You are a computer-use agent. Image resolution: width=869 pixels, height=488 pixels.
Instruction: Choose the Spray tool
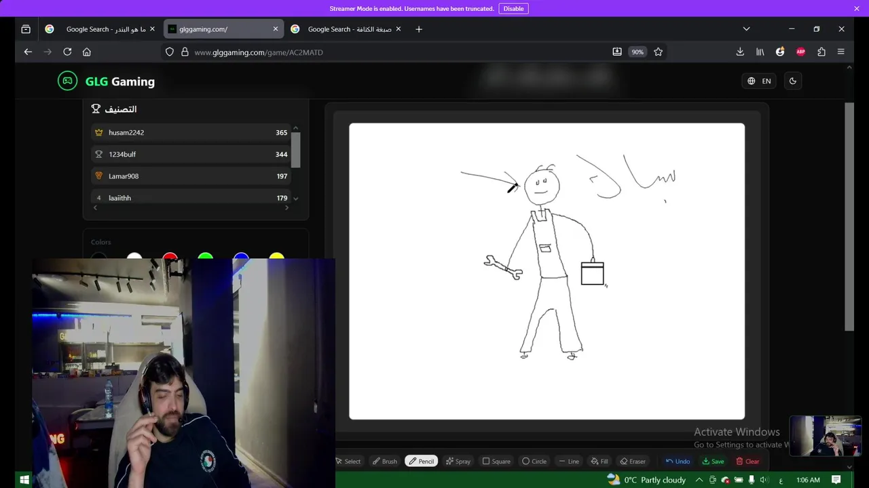458,462
